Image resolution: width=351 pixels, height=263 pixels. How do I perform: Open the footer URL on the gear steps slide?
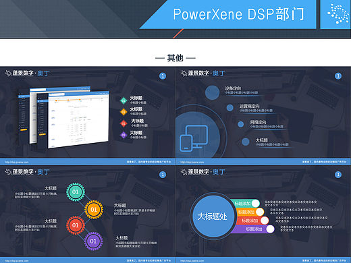tap(17, 261)
